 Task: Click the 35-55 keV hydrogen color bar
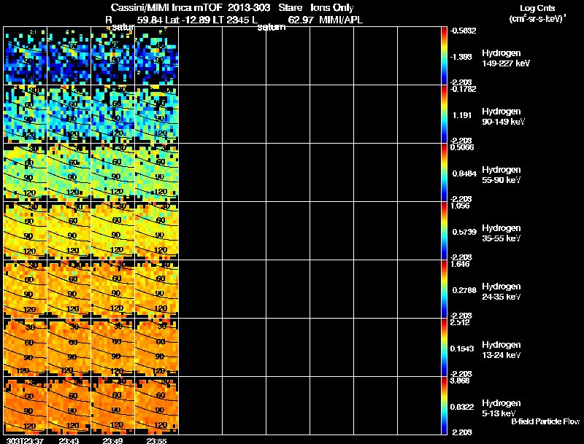tap(445, 230)
